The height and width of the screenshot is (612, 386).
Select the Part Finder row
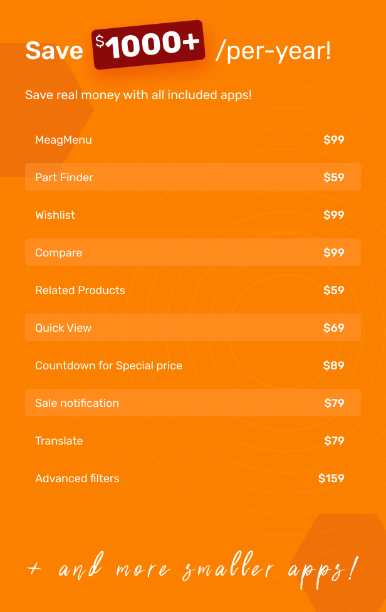pos(193,177)
